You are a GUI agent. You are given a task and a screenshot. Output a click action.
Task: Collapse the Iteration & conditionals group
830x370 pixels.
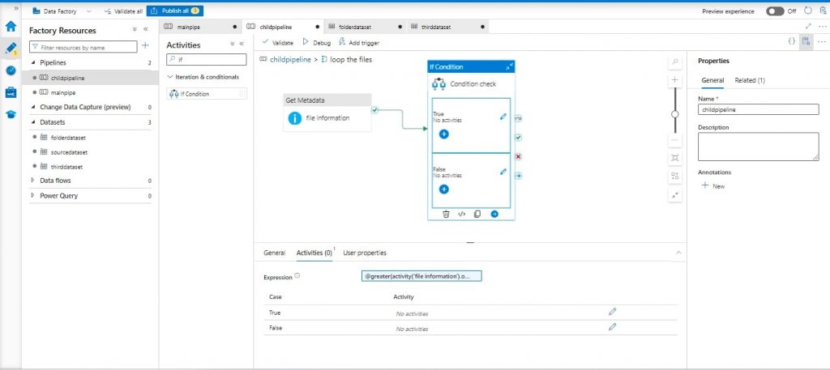pos(169,77)
